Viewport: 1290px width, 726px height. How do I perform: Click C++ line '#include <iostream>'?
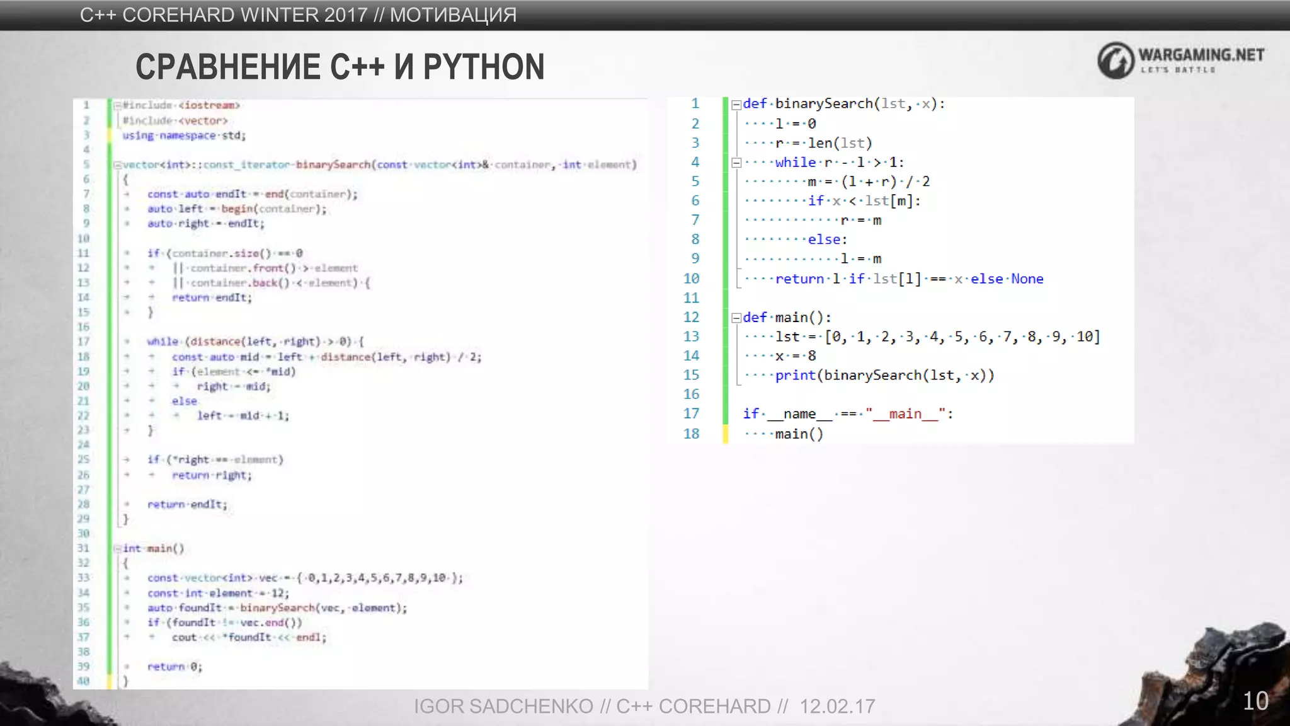tap(181, 105)
